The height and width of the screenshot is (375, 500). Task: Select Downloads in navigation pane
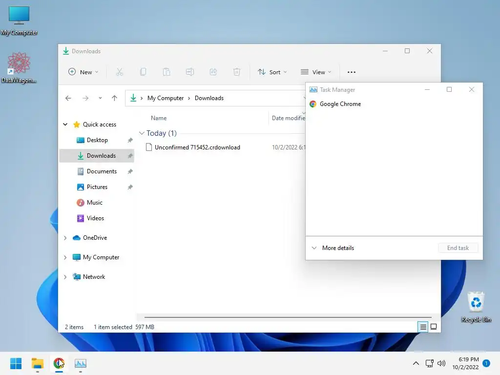(x=97, y=156)
